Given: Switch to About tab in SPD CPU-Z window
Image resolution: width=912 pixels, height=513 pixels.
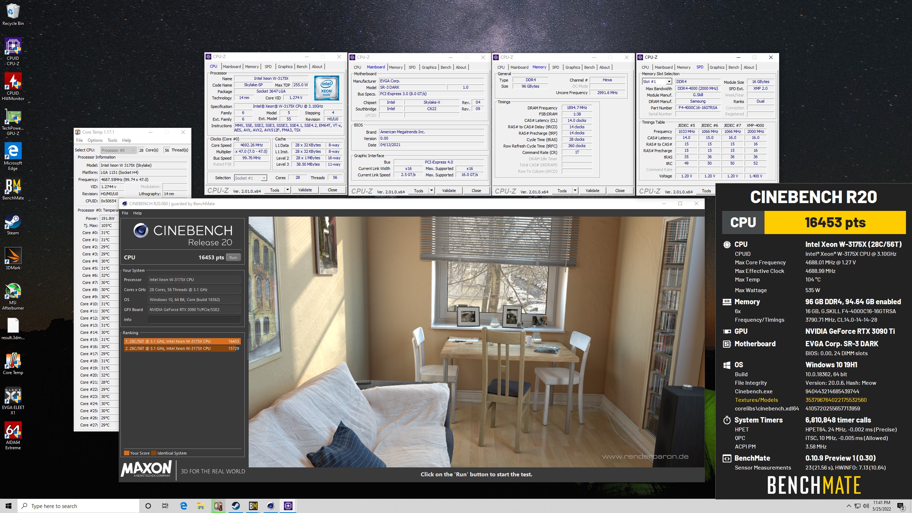Looking at the screenshot, I should (x=749, y=67).
